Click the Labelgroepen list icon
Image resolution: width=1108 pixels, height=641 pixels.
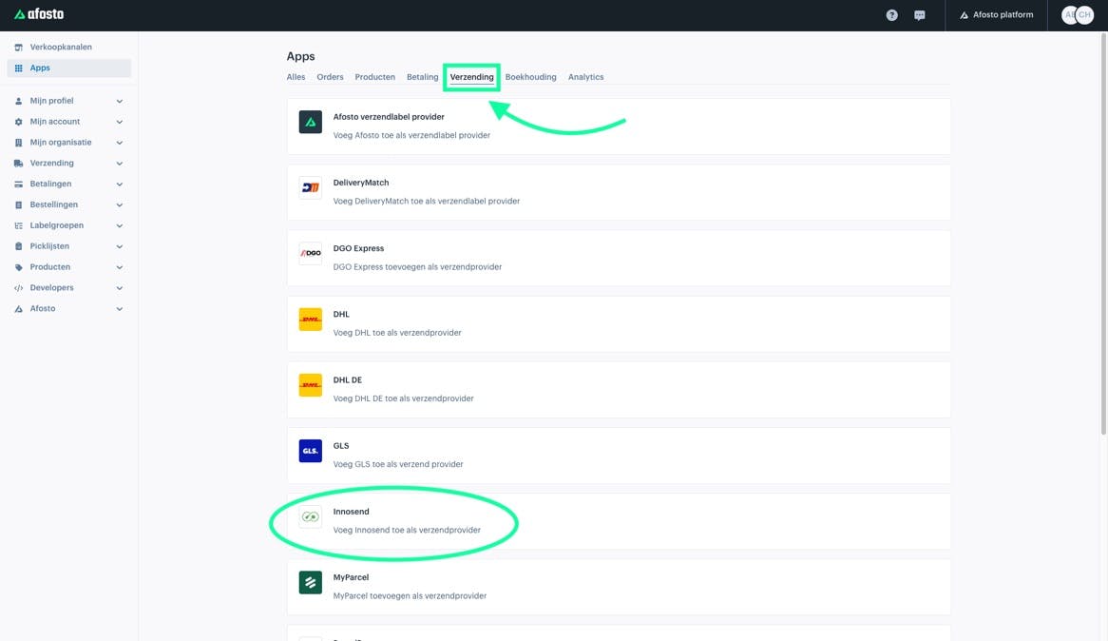[18, 225]
